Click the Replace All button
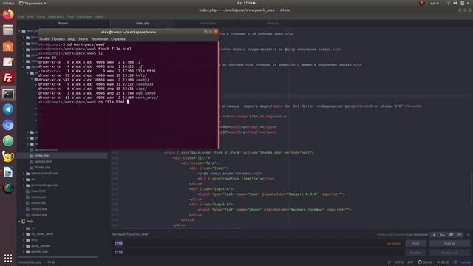Screen dimensions: 473x266 click(449, 253)
